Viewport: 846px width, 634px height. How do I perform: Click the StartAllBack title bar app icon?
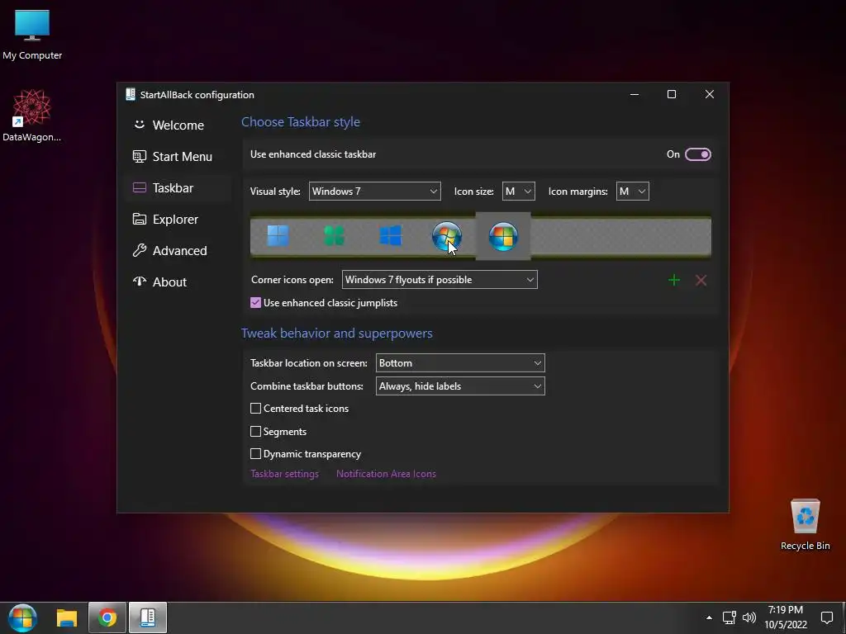[x=130, y=94]
